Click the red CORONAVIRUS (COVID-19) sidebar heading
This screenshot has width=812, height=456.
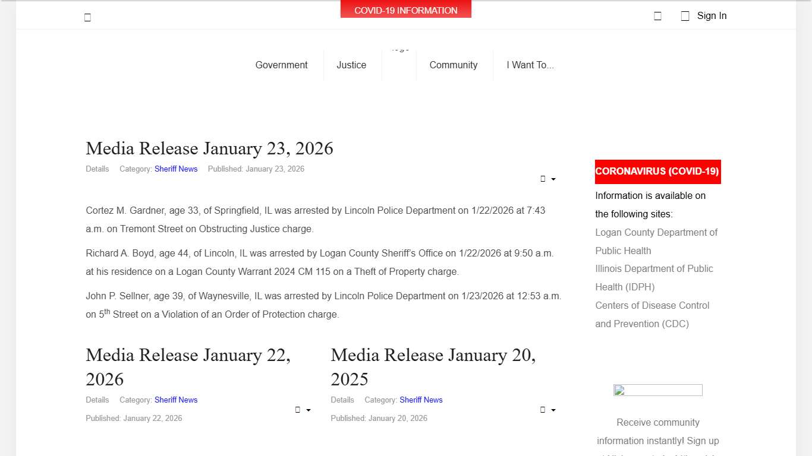[x=657, y=171]
